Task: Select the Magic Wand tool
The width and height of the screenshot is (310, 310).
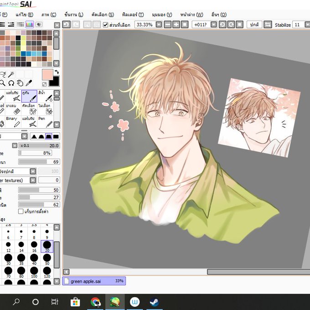Action: tap(11, 74)
